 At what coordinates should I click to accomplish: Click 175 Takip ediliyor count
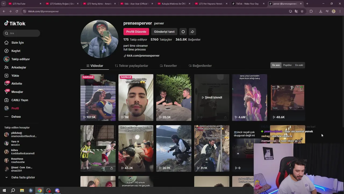pyautogui.click(x=135, y=40)
